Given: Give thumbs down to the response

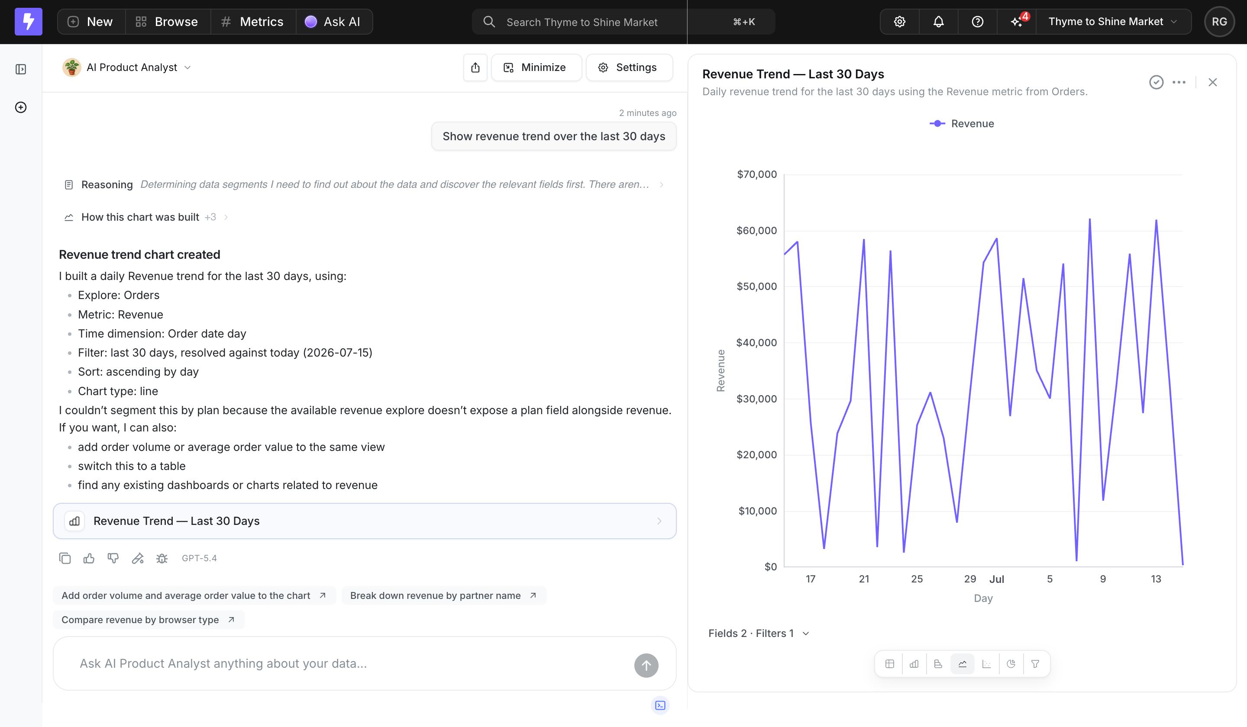Looking at the screenshot, I should coord(113,558).
